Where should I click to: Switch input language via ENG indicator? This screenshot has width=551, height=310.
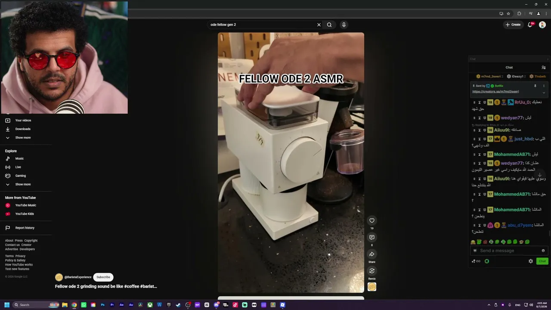tap(518, 305)
